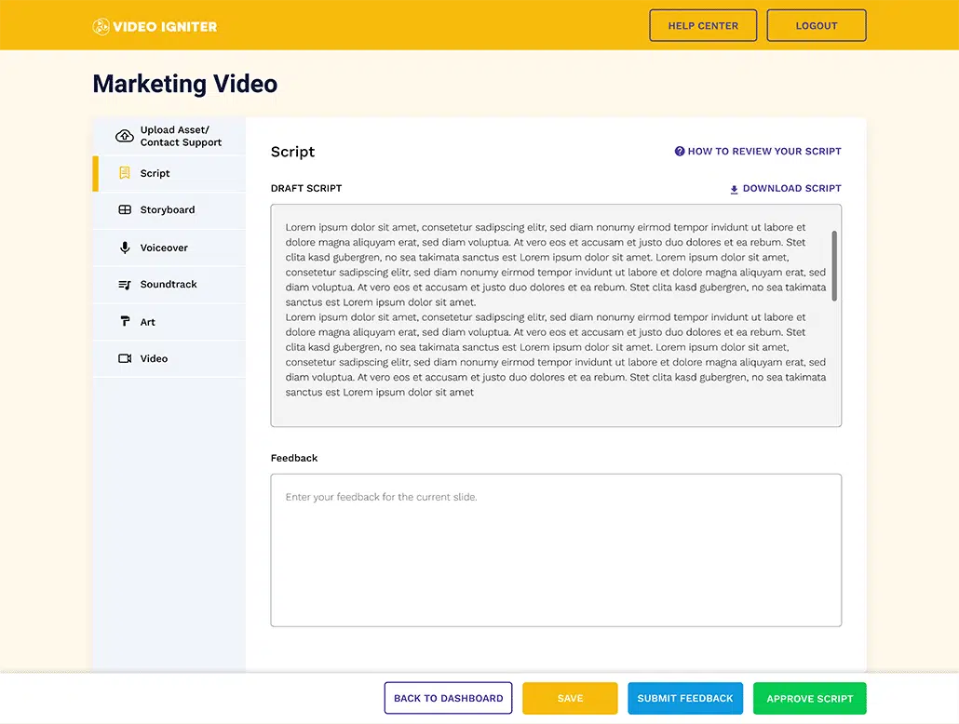Open the How to Review Your Script guide
Viewport: 959px width, 724px height.
[x=765, y=151]
